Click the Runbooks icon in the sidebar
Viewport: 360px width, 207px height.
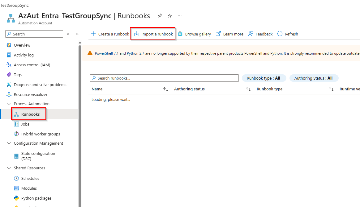[16, 114]
